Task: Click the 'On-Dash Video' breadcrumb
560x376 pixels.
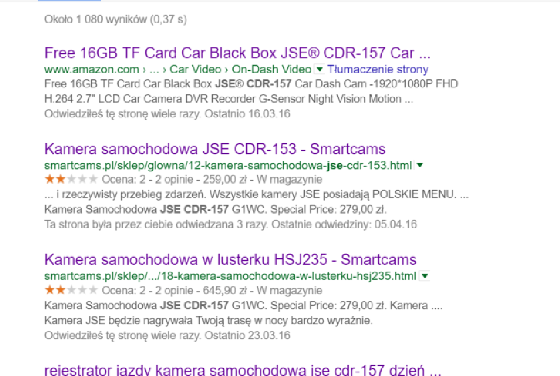Action: coord(271,69)
